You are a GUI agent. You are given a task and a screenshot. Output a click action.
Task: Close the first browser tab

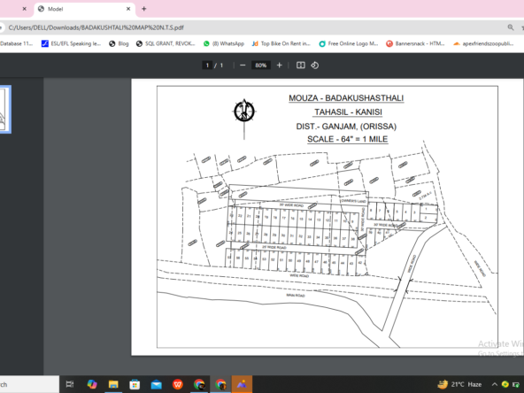tap(25, 9)
